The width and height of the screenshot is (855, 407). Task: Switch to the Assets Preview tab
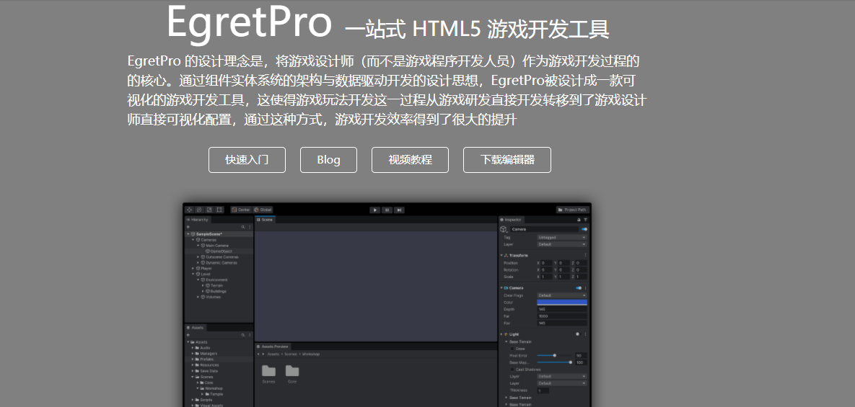click(273, 346)
